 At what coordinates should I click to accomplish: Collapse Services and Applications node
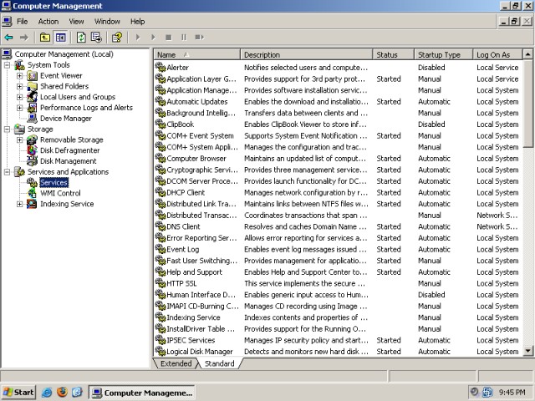click(8, 172)
